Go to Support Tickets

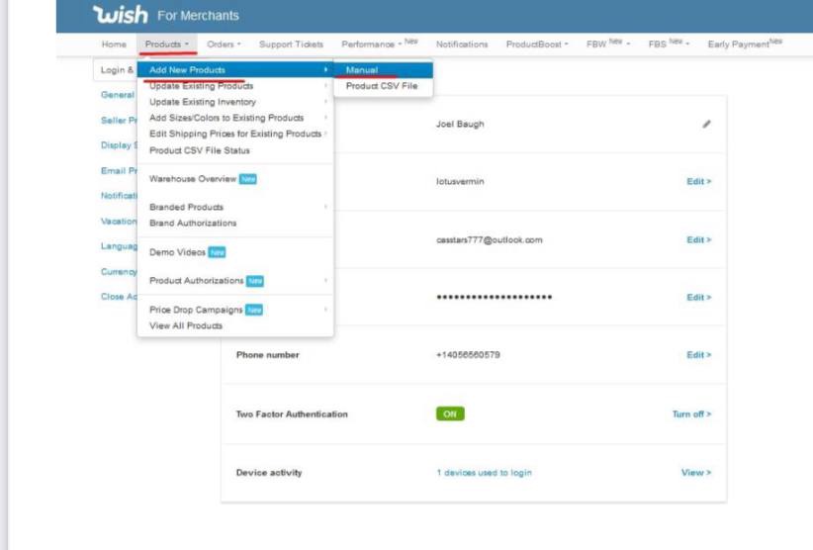291,45
